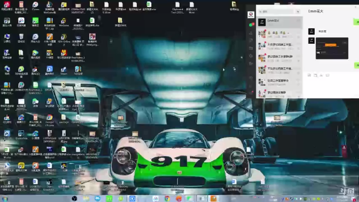Click the send file icon in chat toolbar
Image resolution: width=359 pixels, height=202 pixels.
[x=315, y=75]
